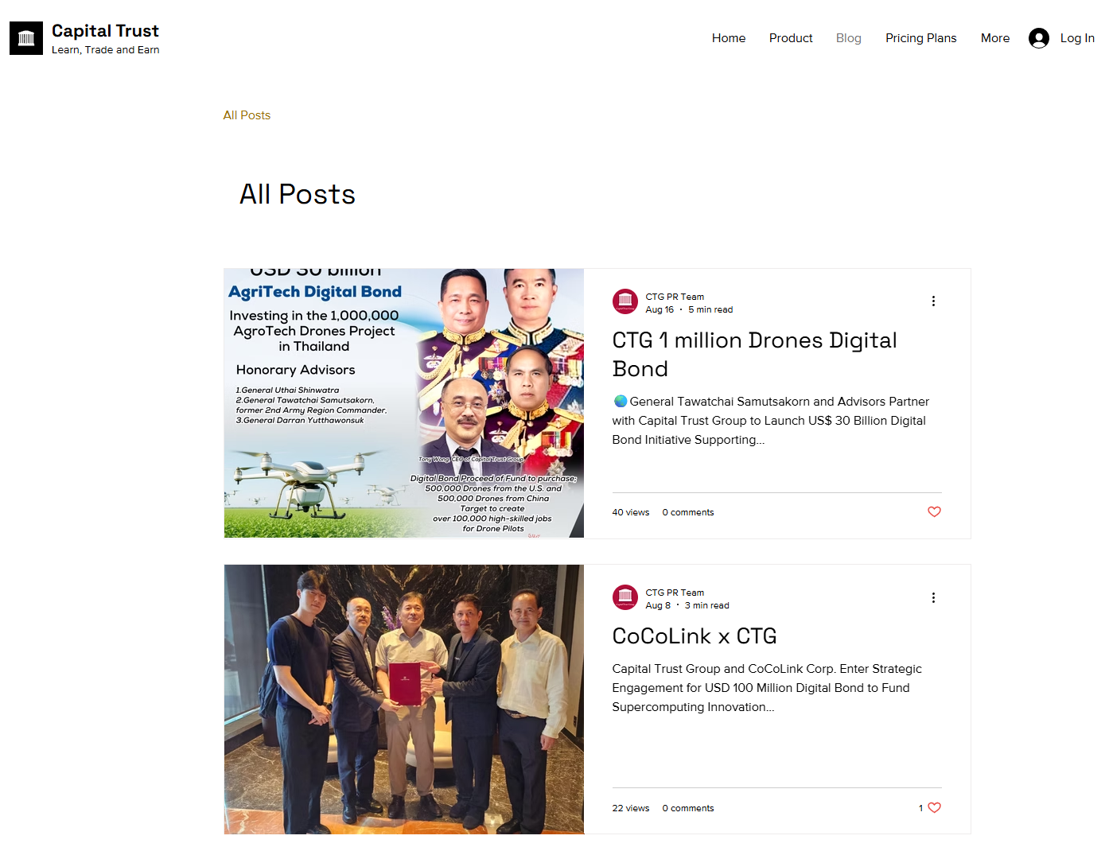
Task: Expand the More navigation menu
Action: [x=994, y=38]
